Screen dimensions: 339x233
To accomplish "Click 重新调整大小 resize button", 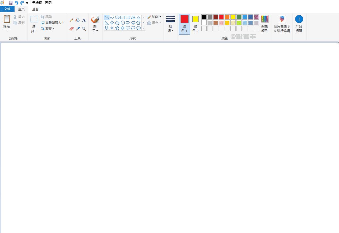I will click(53, 23).
